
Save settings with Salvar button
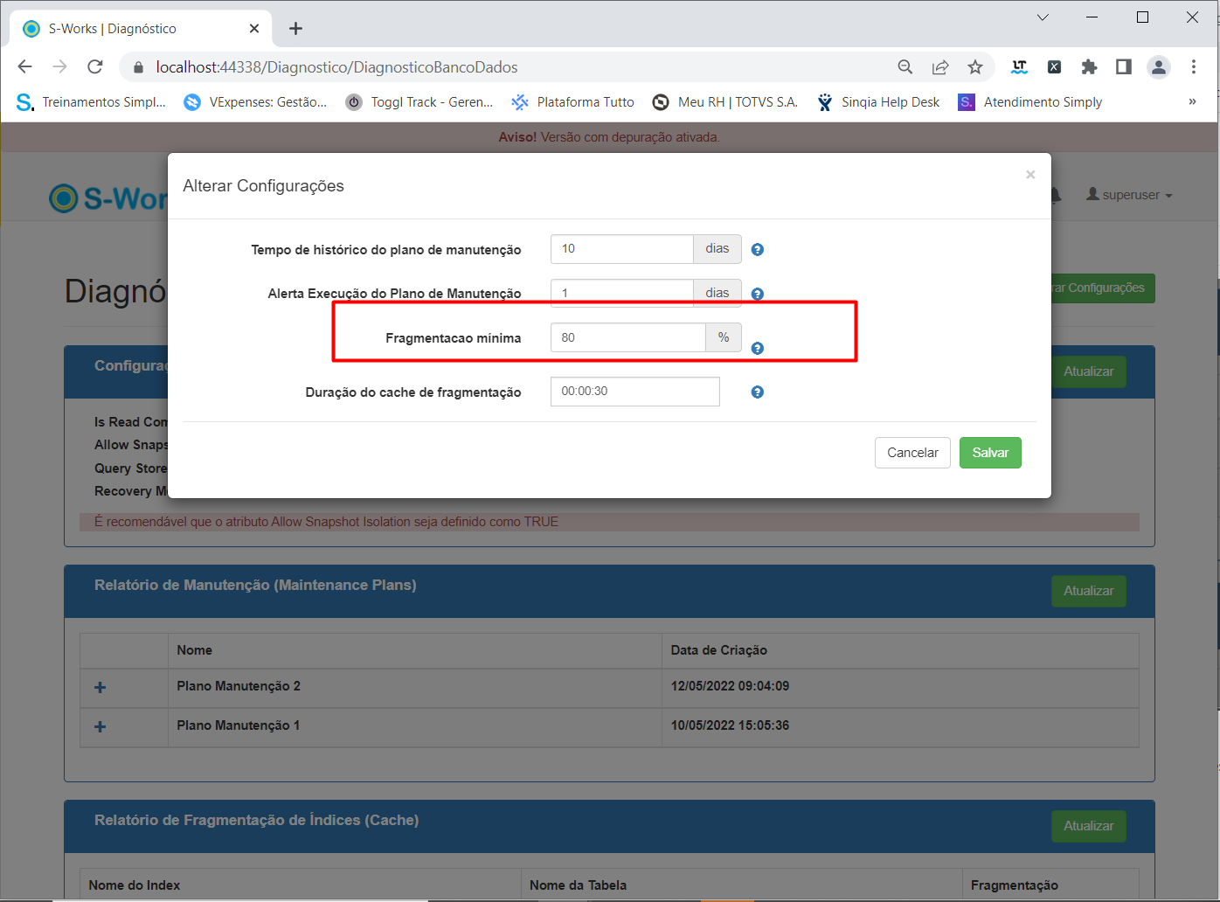[990, 453]
